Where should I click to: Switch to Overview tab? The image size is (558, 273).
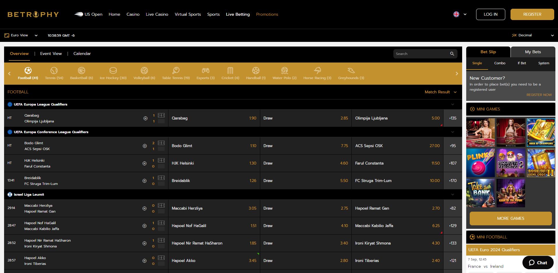coord(19,53)
